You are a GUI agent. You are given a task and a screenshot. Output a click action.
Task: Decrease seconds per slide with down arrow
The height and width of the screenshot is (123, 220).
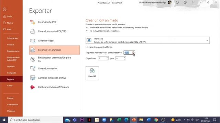(x=133, y=53)
